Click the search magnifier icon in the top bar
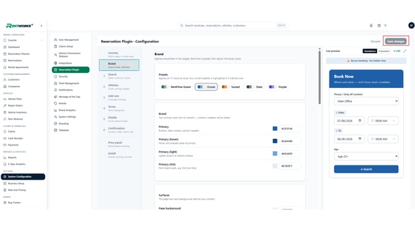415x233 pixels. pyautogui.click(x=181, y=25)
